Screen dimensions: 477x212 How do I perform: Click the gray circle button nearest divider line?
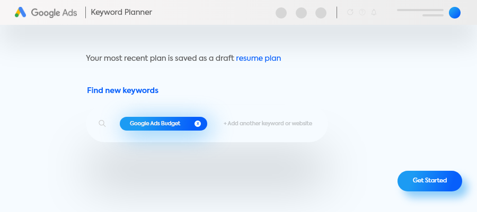(321, 13)
